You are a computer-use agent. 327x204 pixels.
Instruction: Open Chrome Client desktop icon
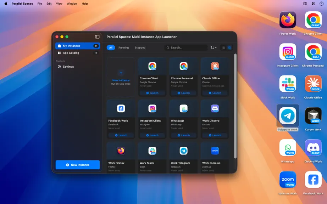[x=313, y=20]
